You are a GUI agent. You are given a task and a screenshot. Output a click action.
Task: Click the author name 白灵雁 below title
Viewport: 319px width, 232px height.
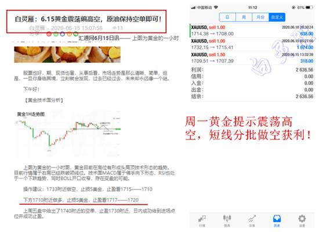tap(37, 28)
